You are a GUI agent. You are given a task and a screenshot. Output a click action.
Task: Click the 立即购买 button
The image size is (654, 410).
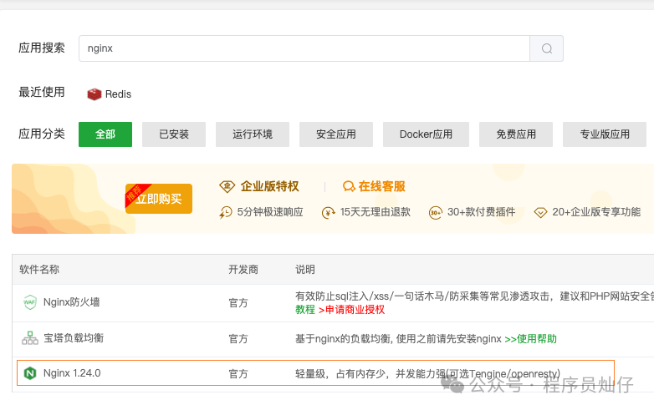pos(159,199)
